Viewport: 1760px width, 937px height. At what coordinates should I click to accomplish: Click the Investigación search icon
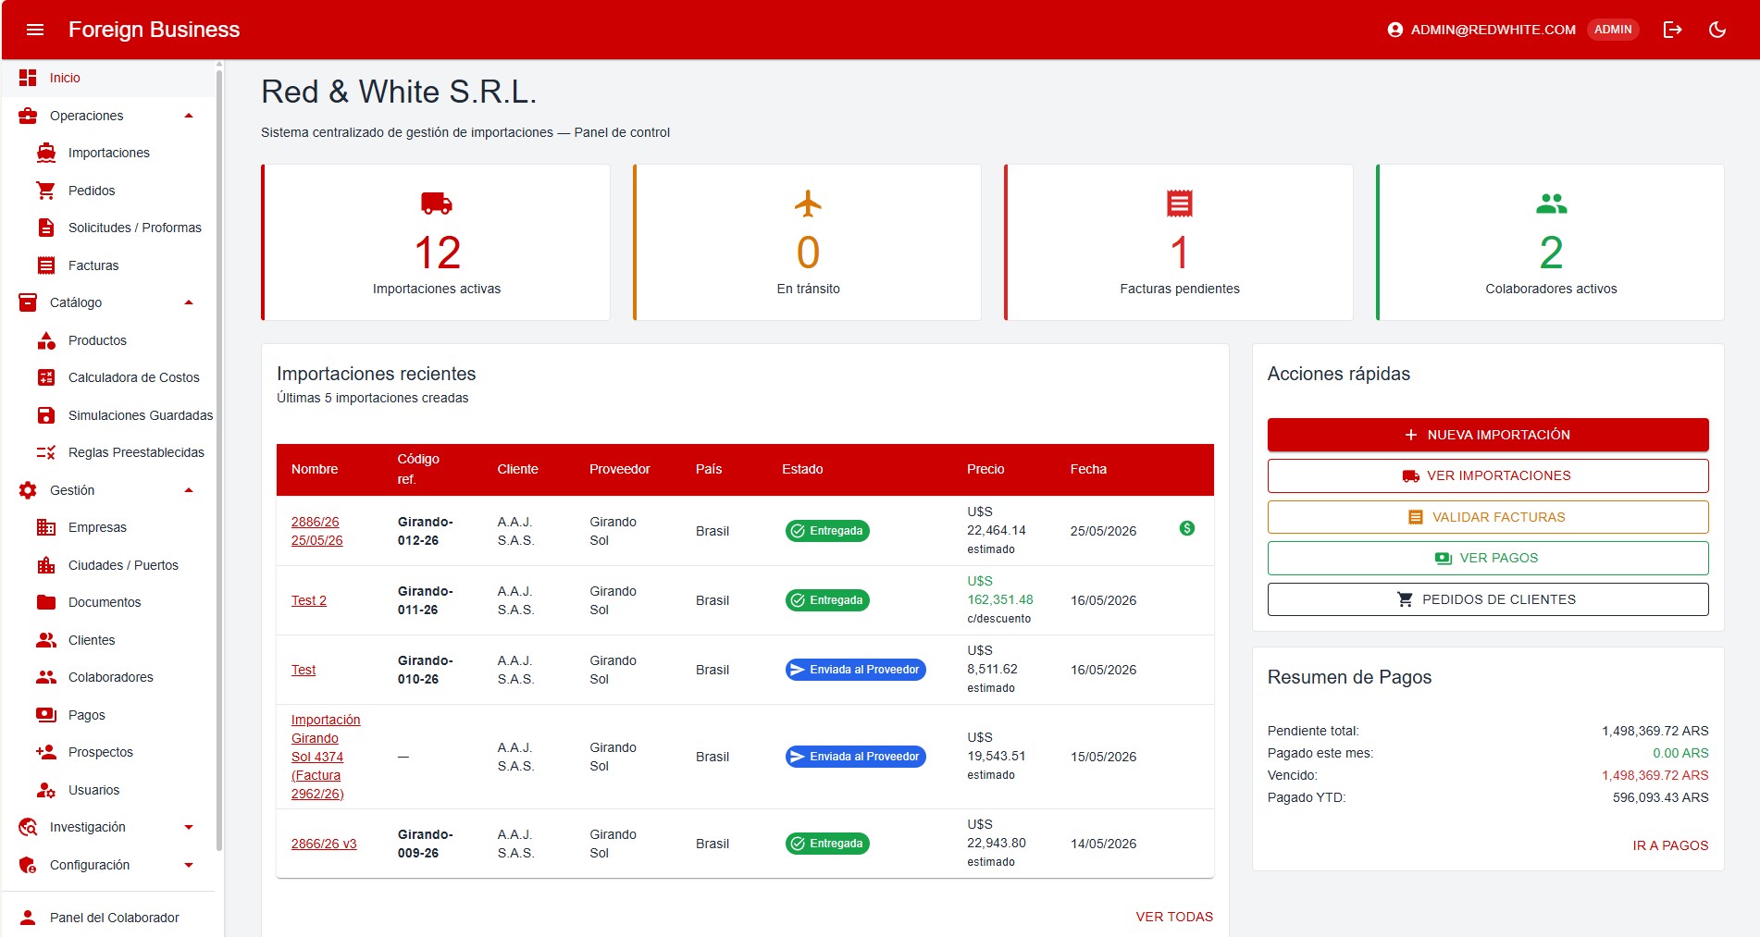point(28,827)
